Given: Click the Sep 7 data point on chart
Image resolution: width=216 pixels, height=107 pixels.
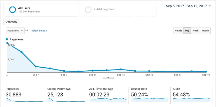Looking at the screenshot, I should tap(36, 67).
